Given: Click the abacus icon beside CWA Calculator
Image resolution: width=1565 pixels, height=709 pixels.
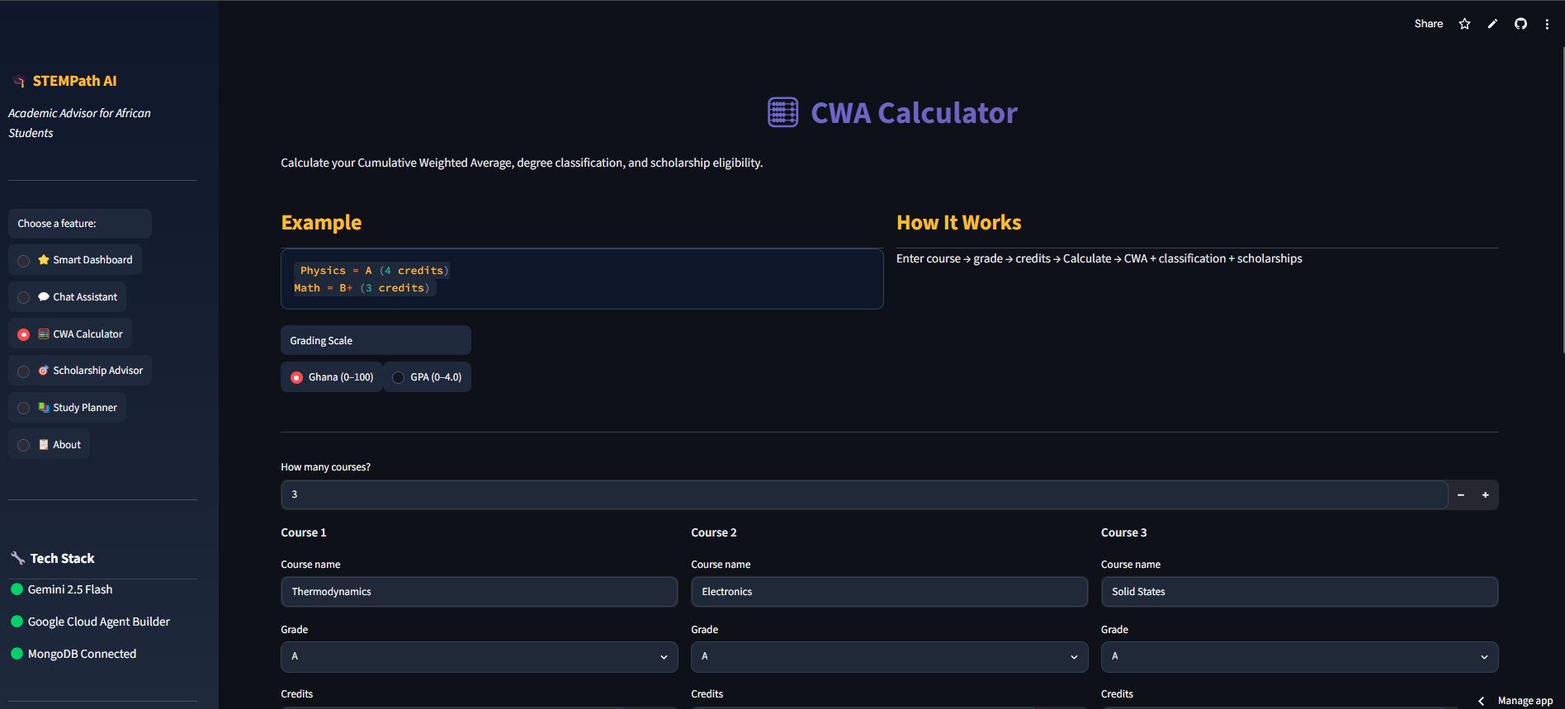Looking at the screenshot, I should (782, 112).
